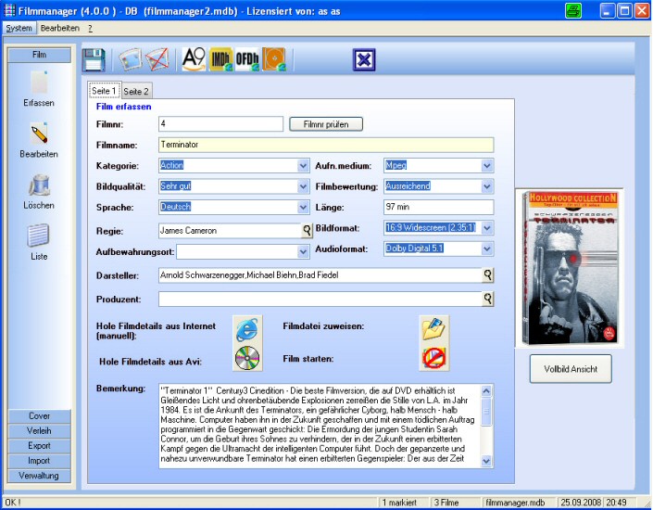
Task: Click the Filmnr prüfen button
Action: (326, 123)
